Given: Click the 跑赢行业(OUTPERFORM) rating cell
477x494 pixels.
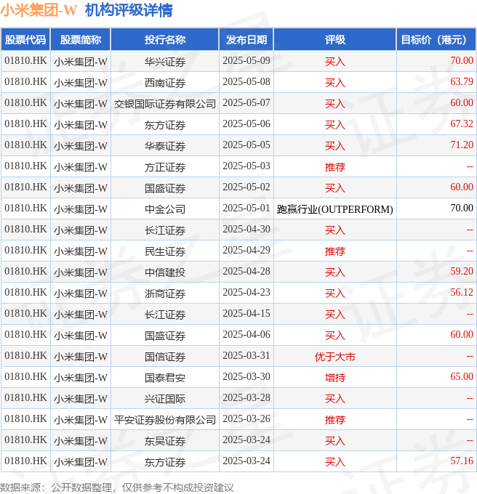Looking at the screenshot, I should (334, 209).
